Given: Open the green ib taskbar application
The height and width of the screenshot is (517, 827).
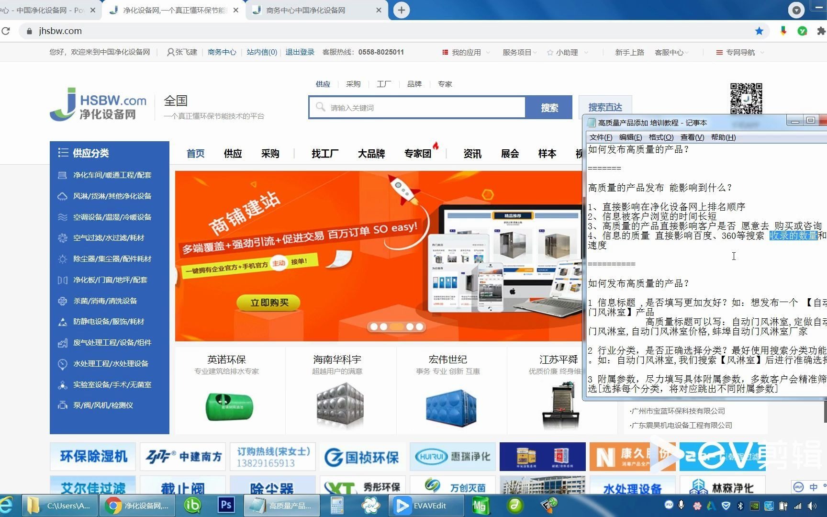Looking at the screenshot, I should point(192,506).
